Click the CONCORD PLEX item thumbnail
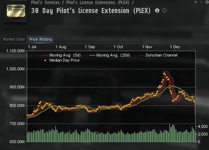 click(x=16, y=11)
